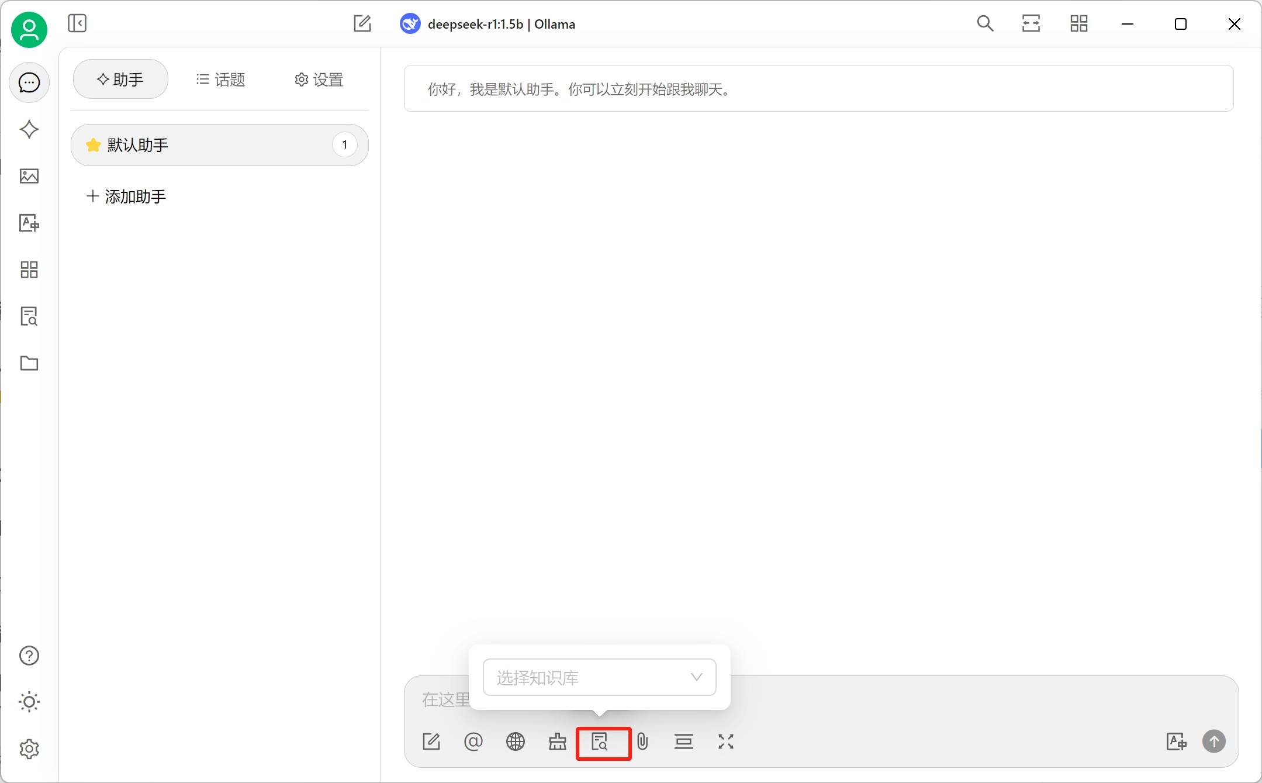Collapse the left assistant panel
Screen dimensions: 1262x783
[x=77, y=23]
